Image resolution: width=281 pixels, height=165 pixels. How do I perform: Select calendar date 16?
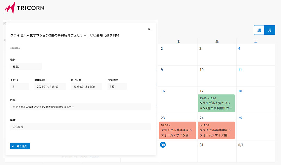[163, 91]
